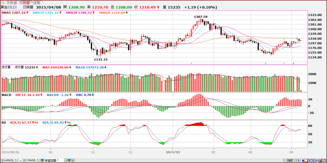Click the export share icon

coord(324,160)
